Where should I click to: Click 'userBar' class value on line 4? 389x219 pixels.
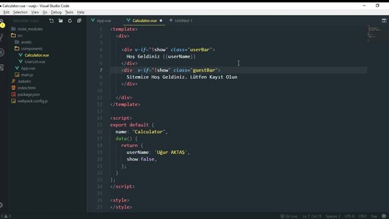[x=200, y=50]
